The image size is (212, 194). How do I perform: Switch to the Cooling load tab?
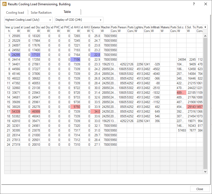point(15,13)
